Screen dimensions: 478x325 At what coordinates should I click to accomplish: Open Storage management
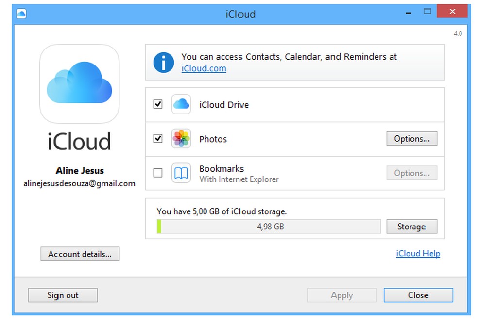click(x=411, y=226)
